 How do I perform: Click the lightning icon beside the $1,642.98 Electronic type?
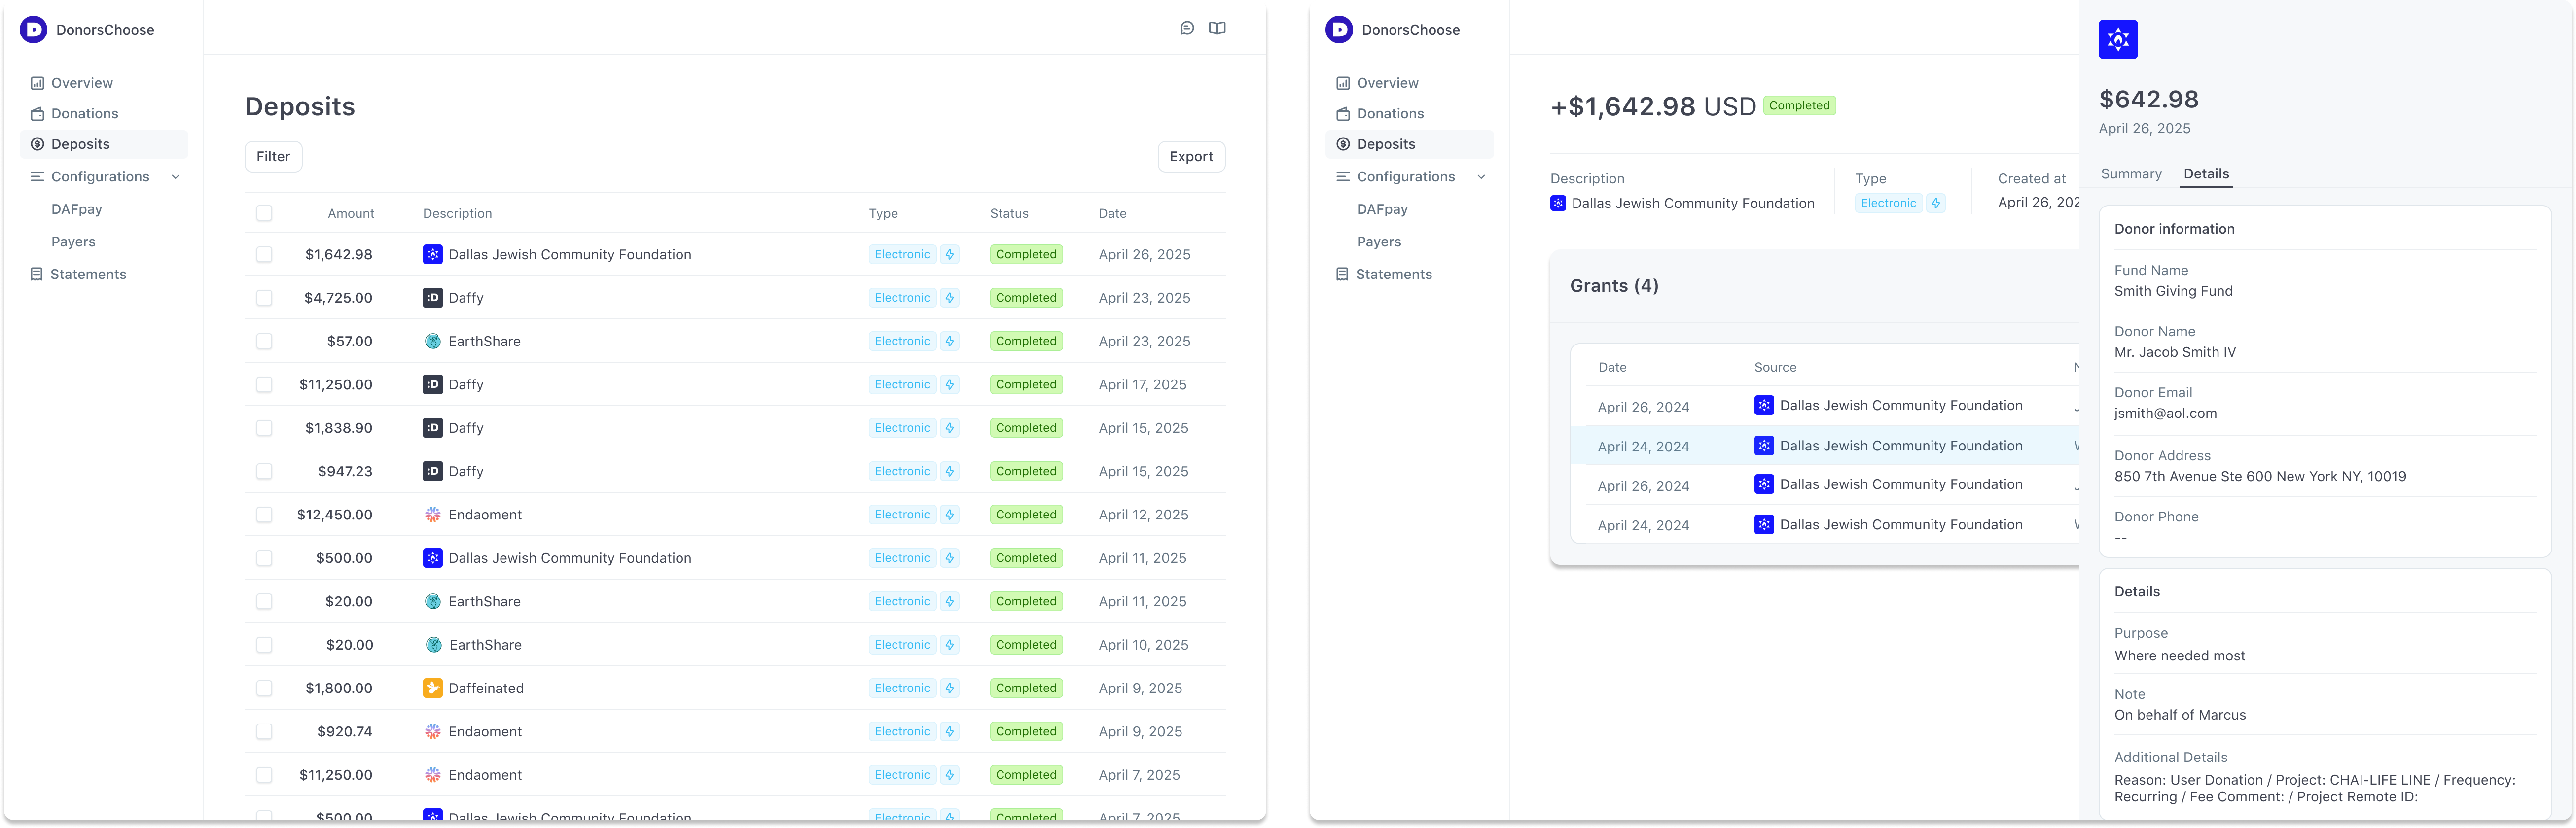click(950, 255)
